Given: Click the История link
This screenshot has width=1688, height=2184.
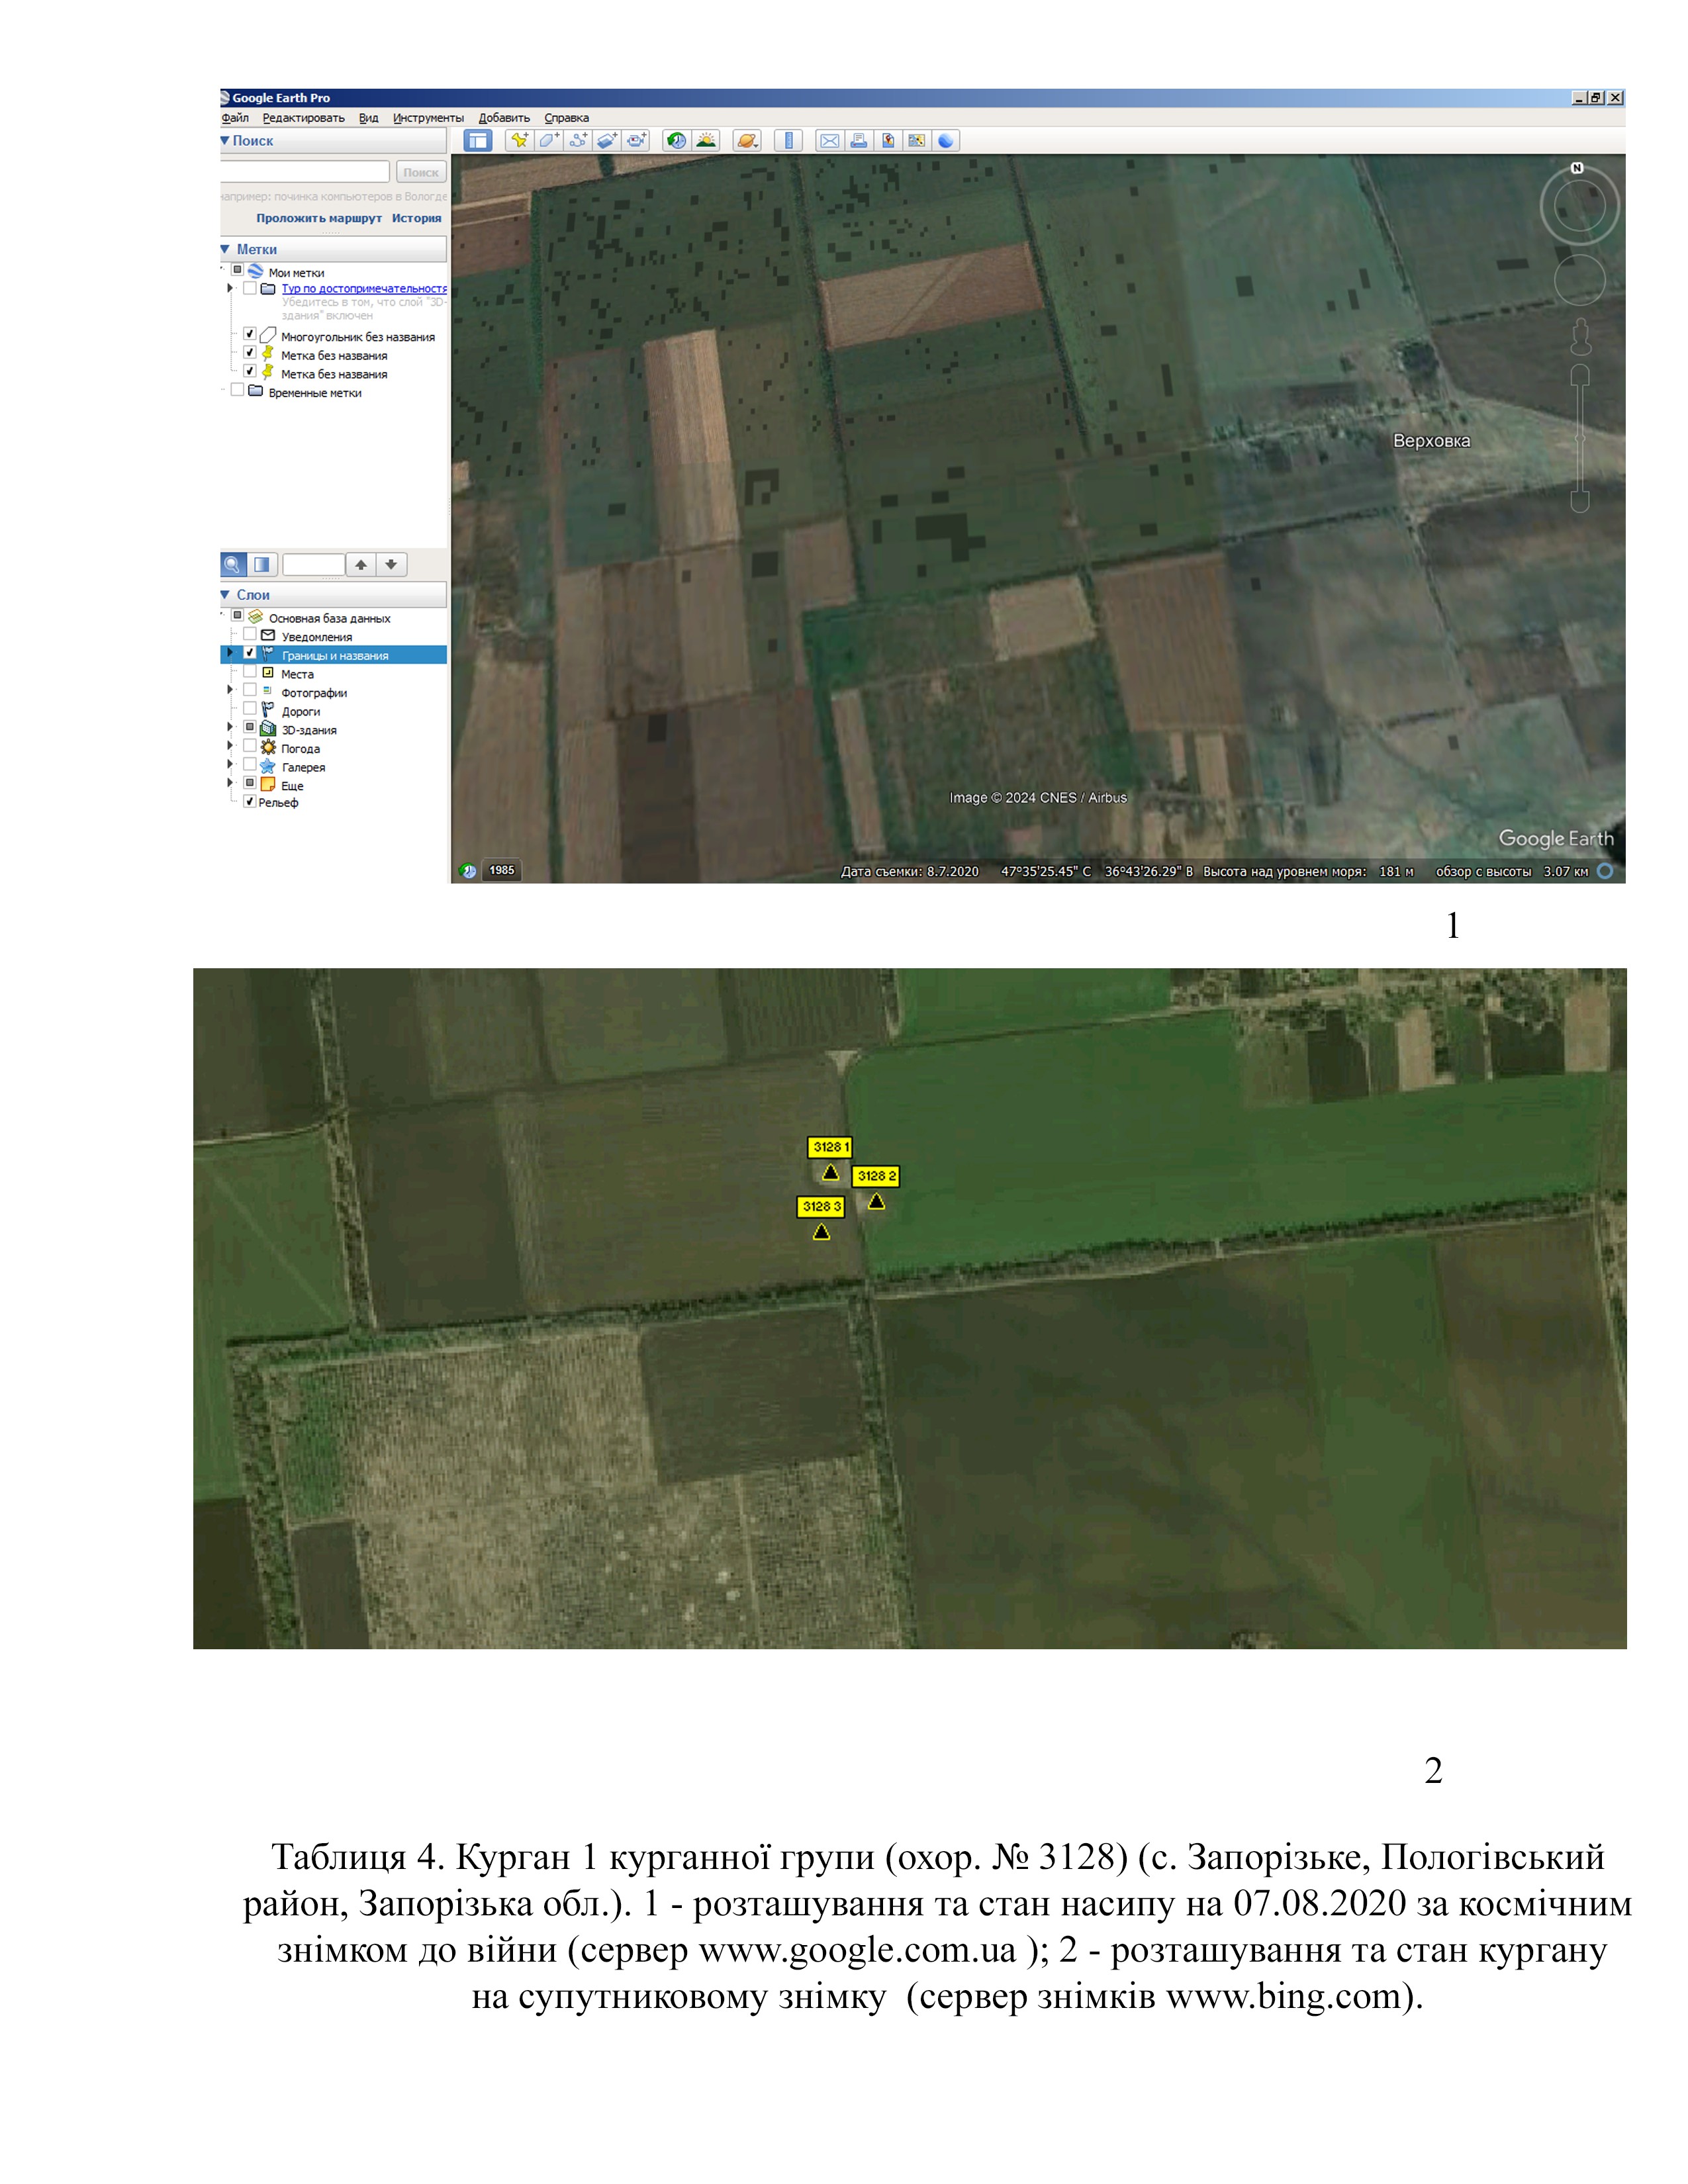Looking at the screenshot, I should coord(416,218).
